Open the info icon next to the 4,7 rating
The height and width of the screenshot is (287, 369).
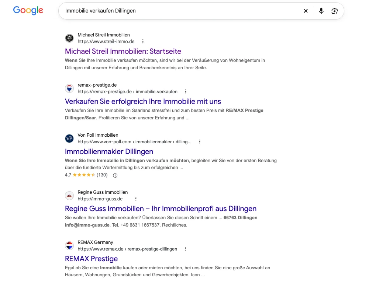pos(115,175)
